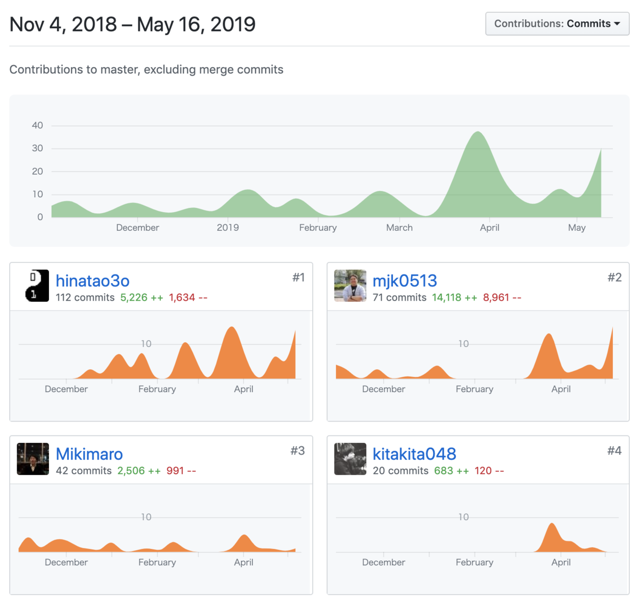The image size is (639, 606).
Task: Click the 'May' label on main graph
Action: point(577,228)
